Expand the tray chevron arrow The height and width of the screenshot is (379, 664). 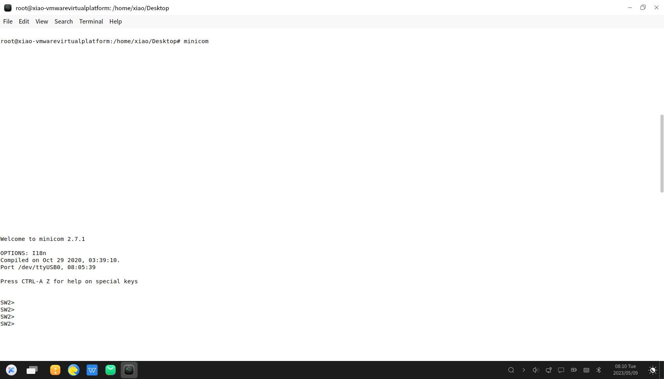tap(524, 370)
